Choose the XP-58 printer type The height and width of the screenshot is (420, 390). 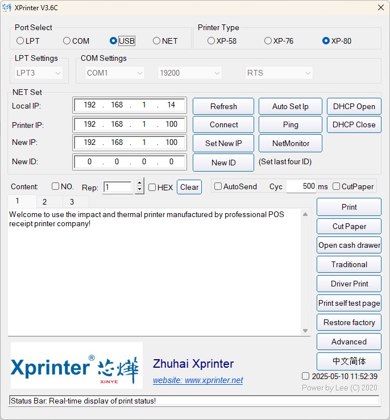[211, 41]
